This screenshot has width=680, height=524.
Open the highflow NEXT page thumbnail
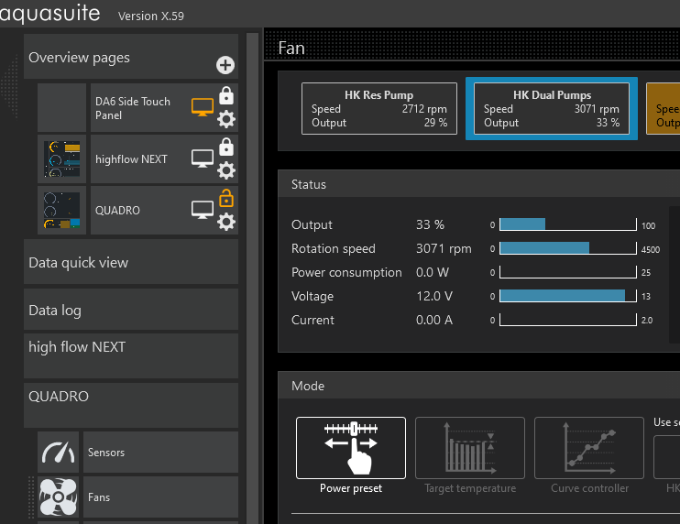pos(62,159)
